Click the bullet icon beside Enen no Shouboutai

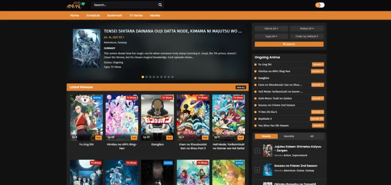tap(255, 85)
